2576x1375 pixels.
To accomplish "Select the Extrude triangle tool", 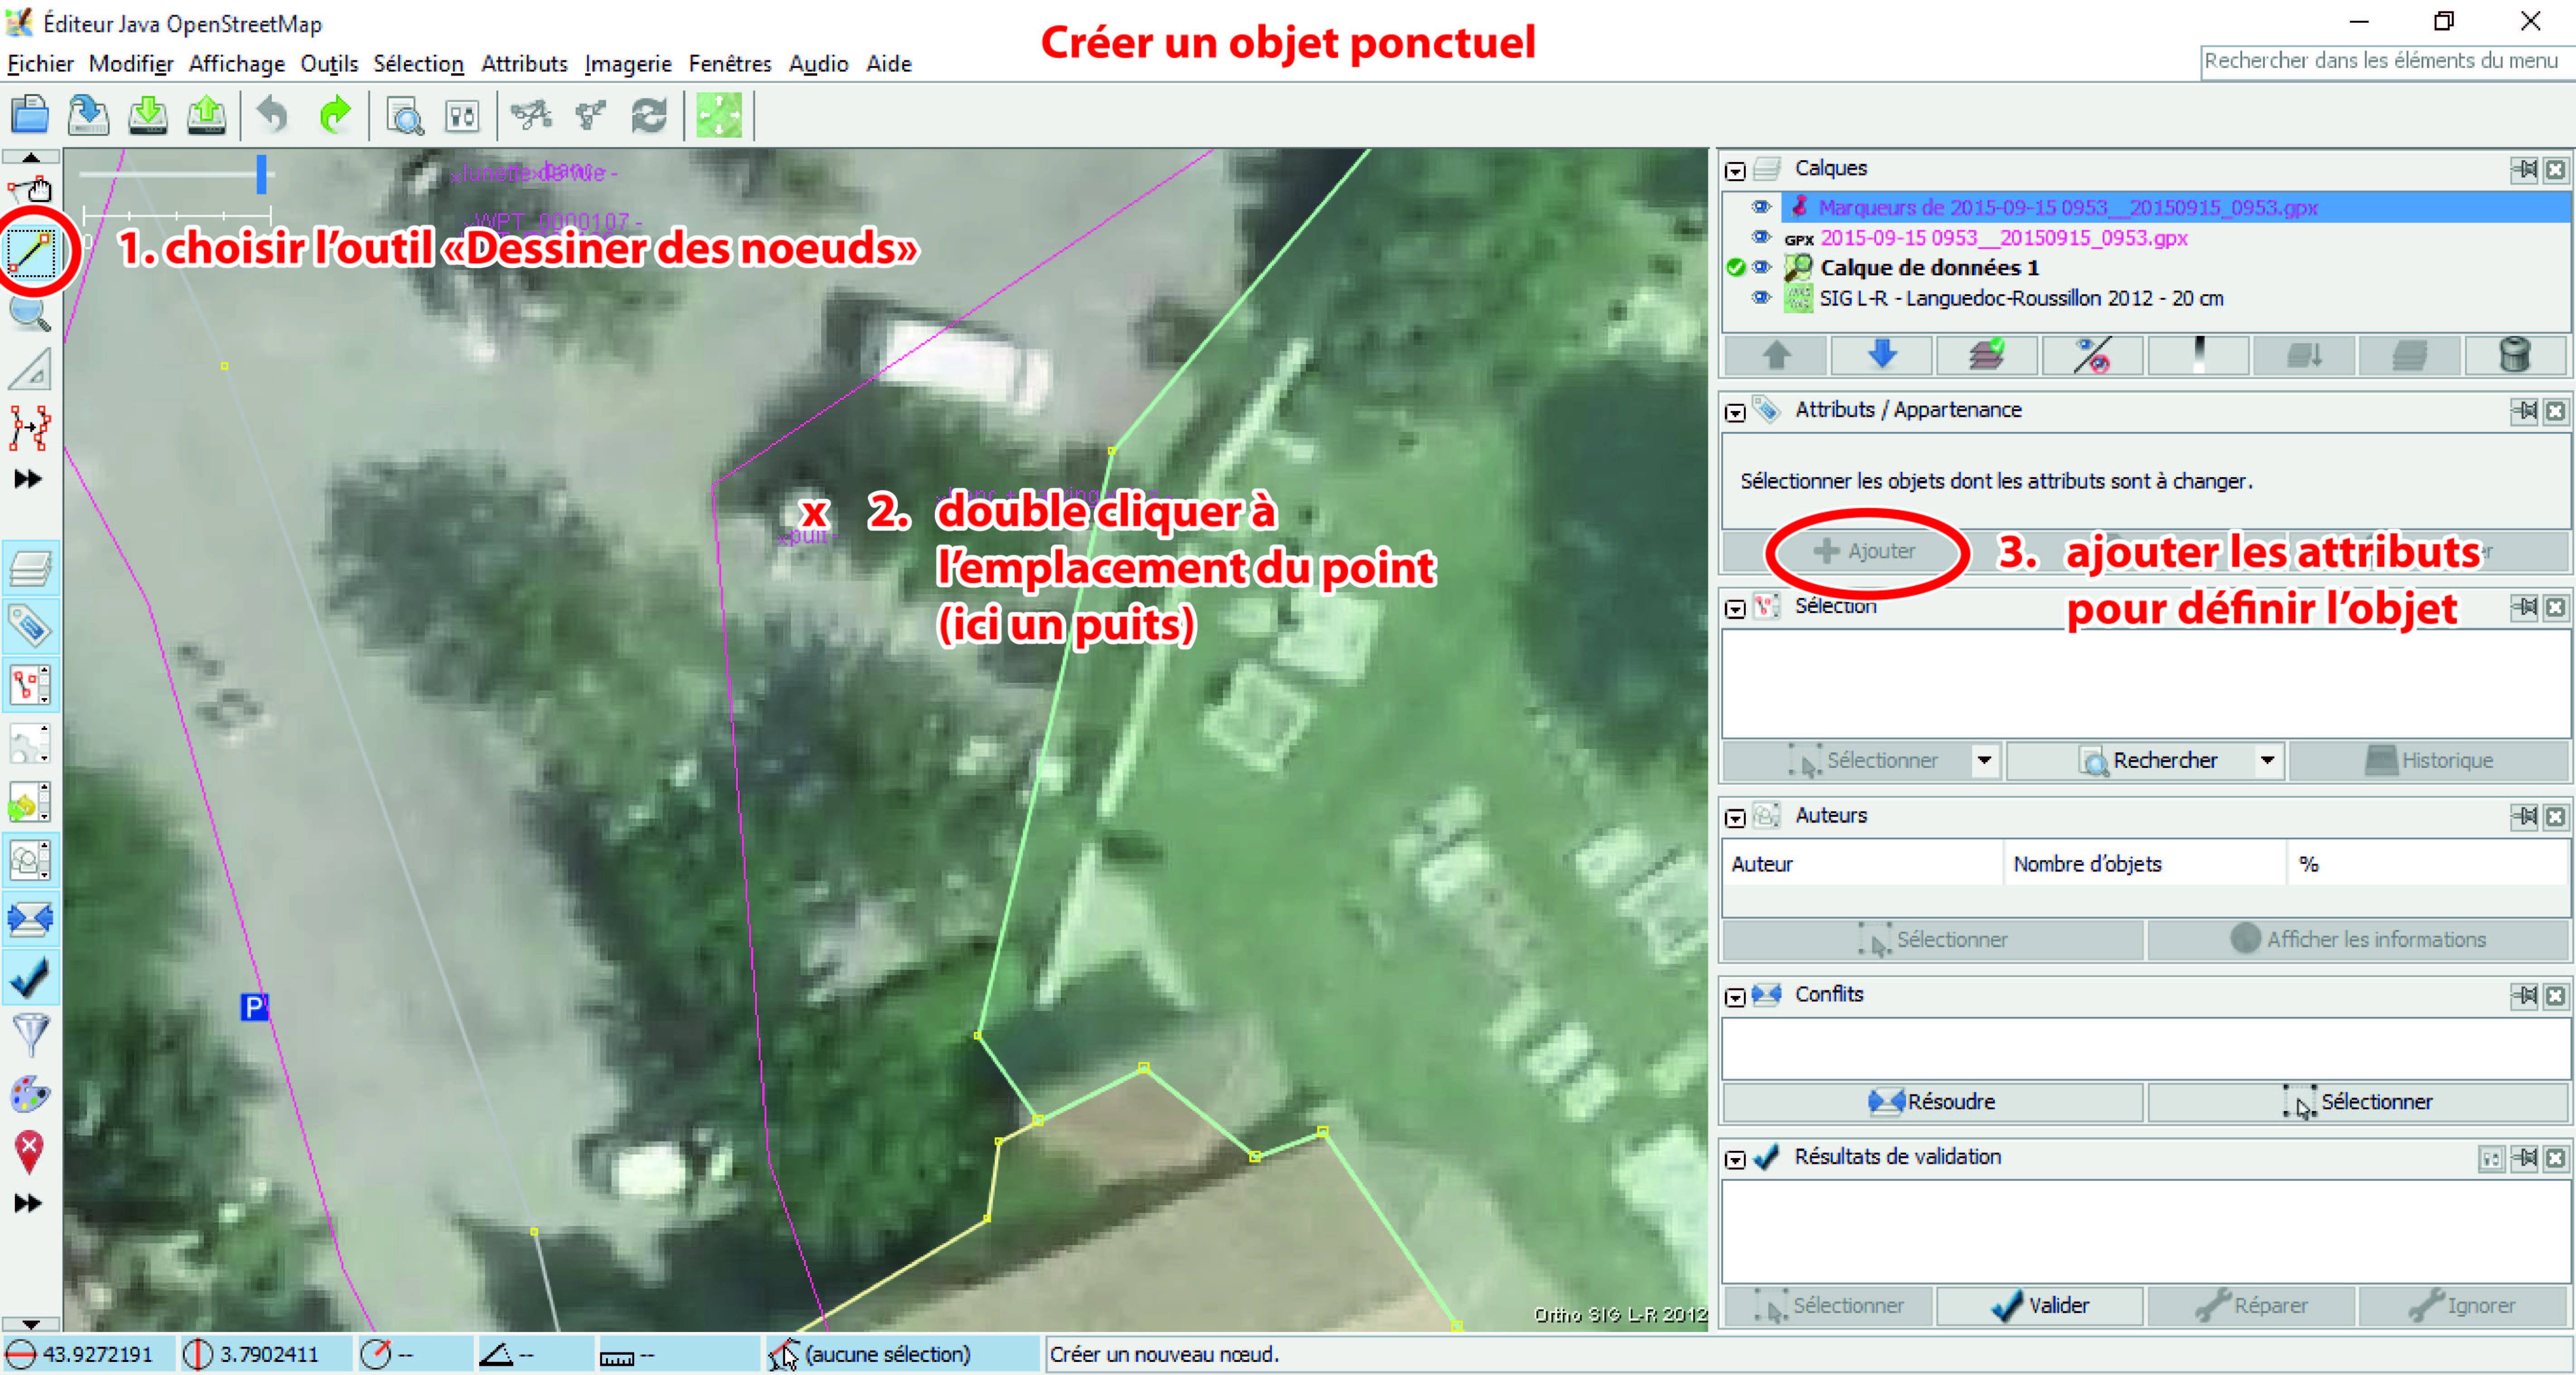I will pyautogui.click(x=30, y=370).
